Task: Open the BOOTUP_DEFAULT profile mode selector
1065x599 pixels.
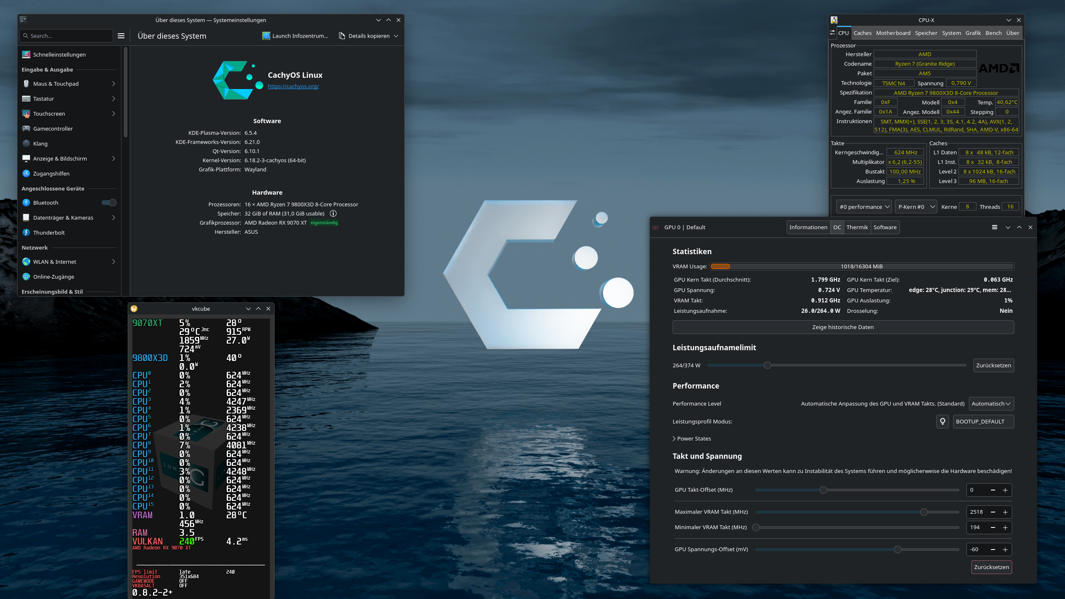Action: pyautogui.click(x=983, y=421)
